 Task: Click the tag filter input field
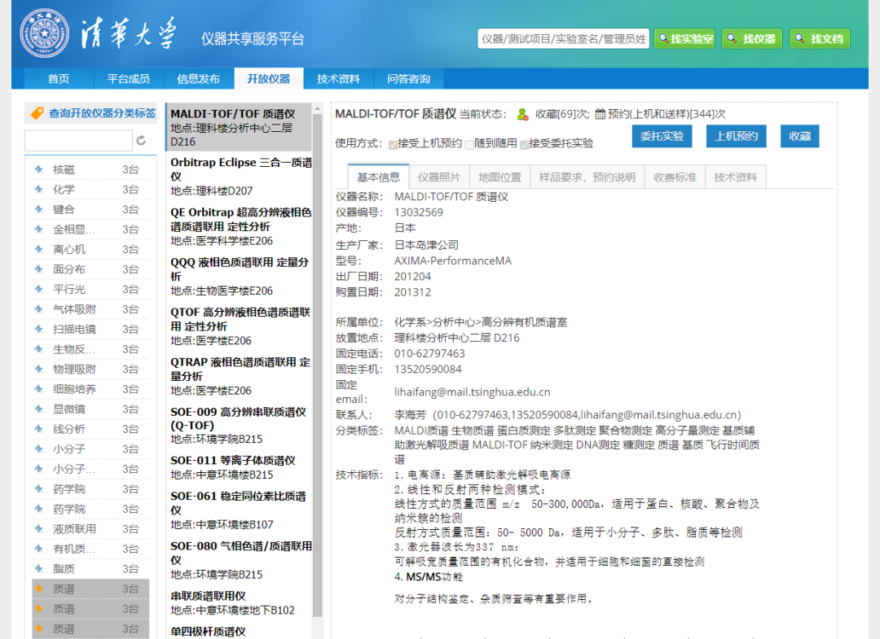78,141
